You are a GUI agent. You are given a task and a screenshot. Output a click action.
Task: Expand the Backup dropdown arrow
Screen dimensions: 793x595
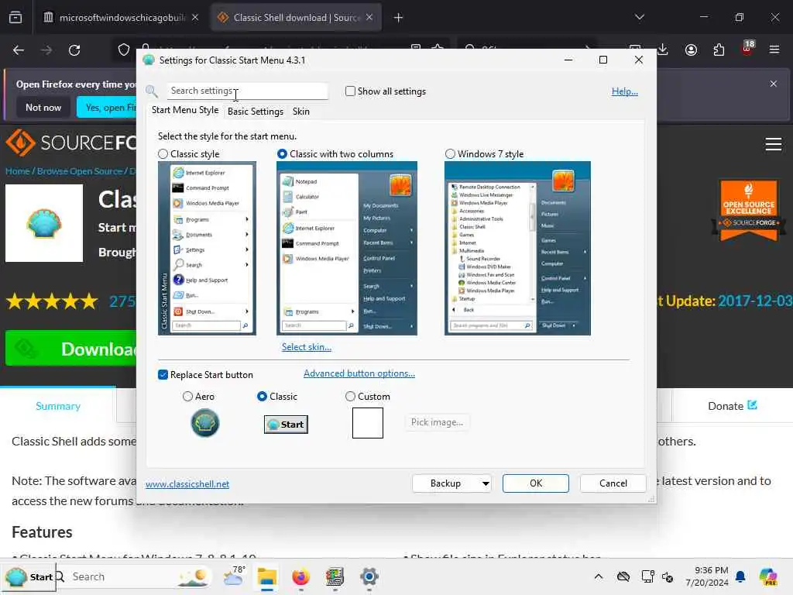[x=486, y=483]
